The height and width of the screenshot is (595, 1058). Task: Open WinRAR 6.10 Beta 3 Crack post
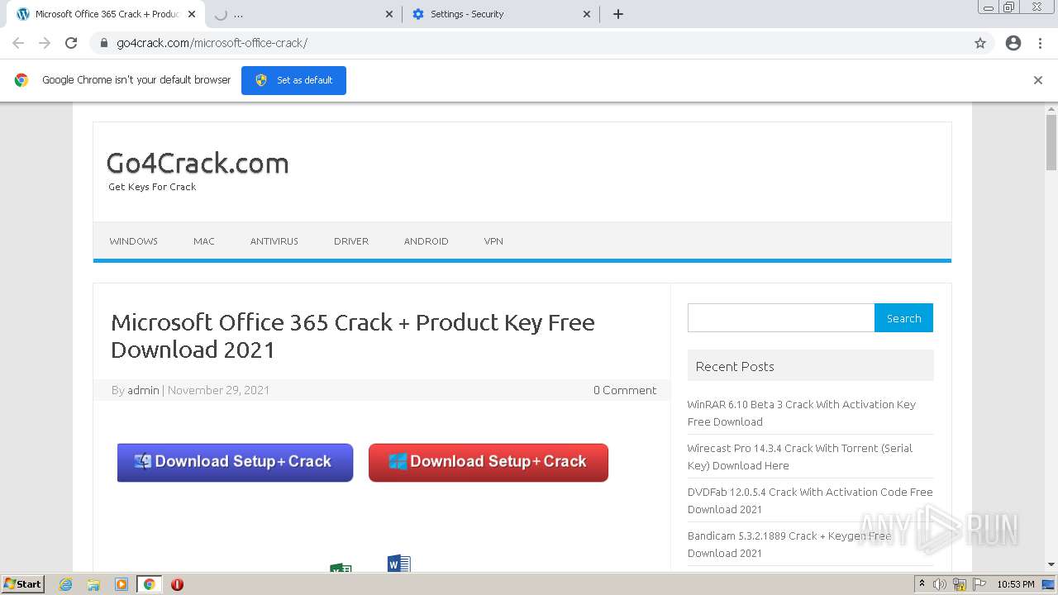point(802,412)
